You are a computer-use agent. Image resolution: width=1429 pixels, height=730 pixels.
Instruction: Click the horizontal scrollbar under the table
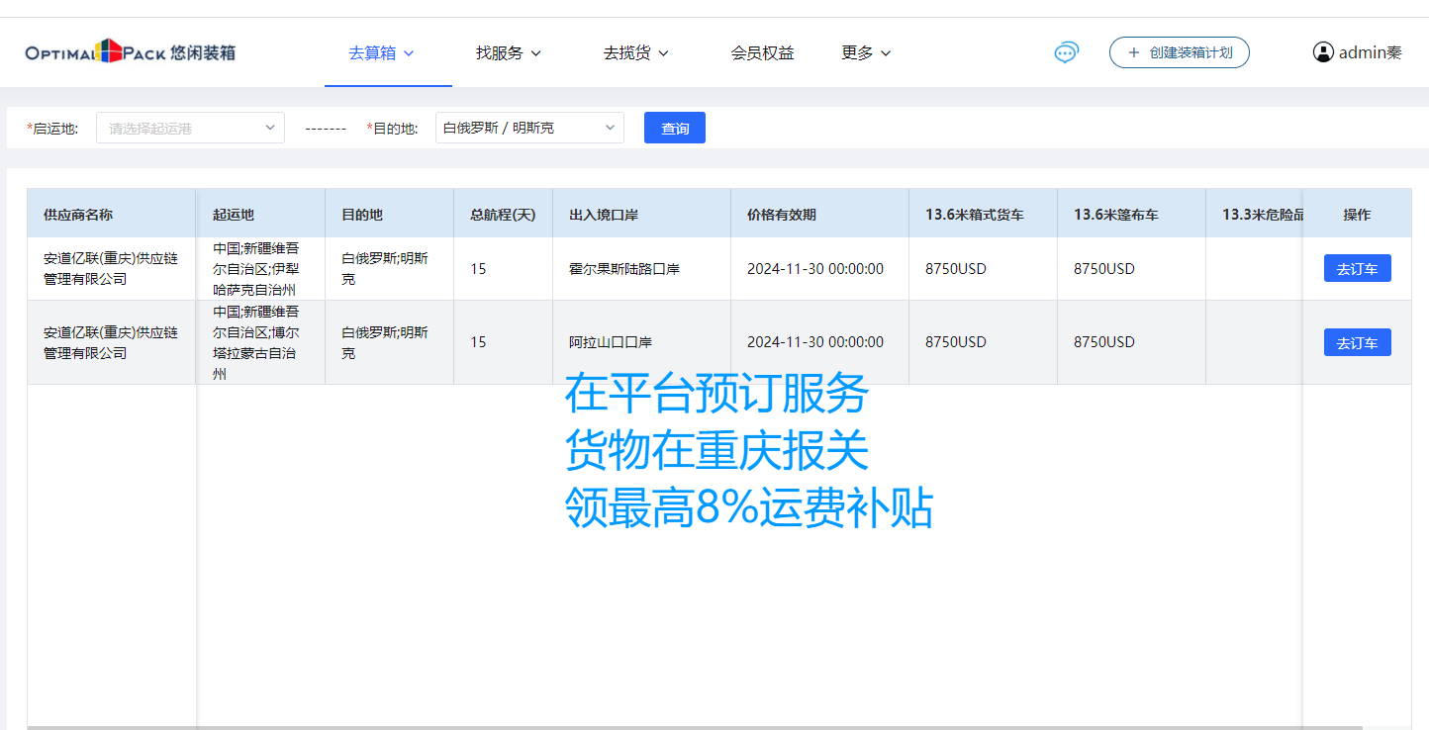pyautogui.click(x=695, y=727)
